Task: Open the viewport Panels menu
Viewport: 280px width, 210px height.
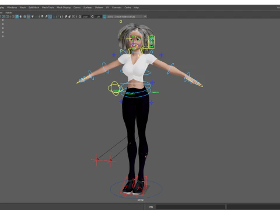Action: point(9,13)
